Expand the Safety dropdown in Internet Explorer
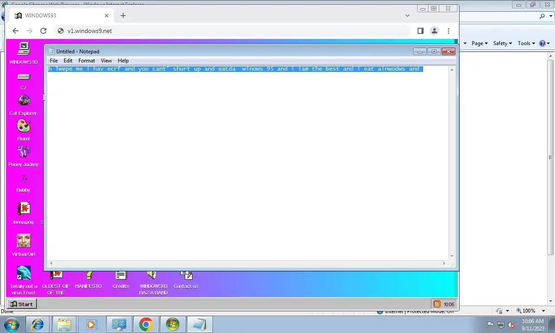Image resolution: width=555 pixels, height=333 pixels. click(503, 43)
